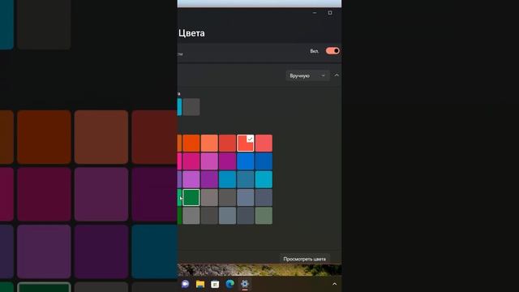Open the white Store icon in taskbar
Screen dimensions: 519x292
tap(215, 284)
